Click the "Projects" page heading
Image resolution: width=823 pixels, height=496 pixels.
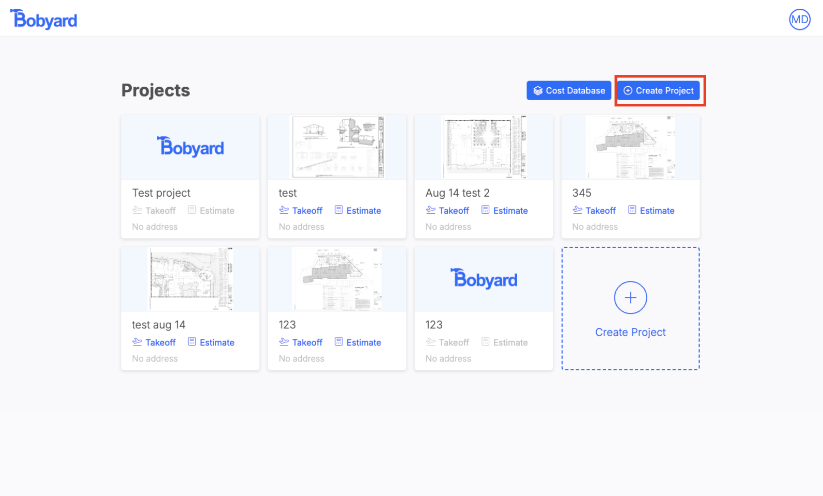[156, 90]
